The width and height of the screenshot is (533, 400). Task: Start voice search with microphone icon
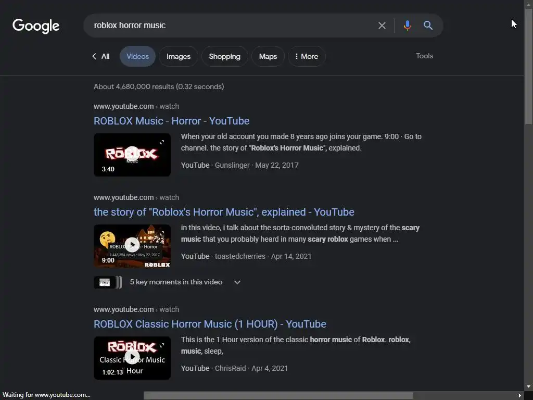[x=407, y=26]
